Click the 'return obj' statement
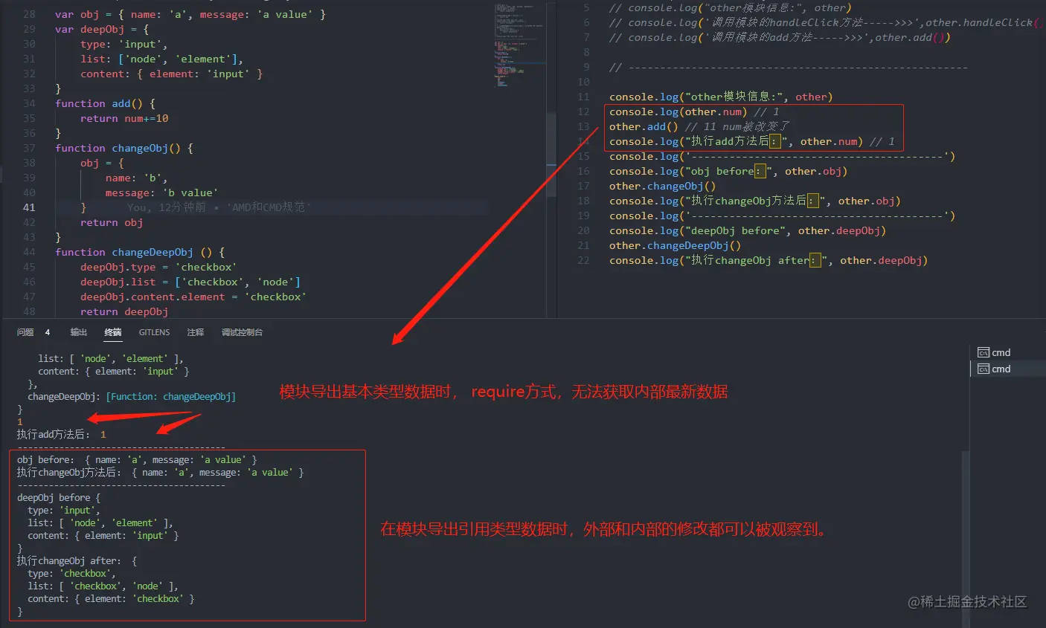1046x628 pixels. tap(112, 222)
